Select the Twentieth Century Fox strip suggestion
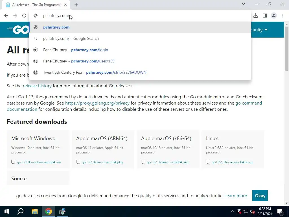Screen dimensions: 289x217 (x=140, y=72)
